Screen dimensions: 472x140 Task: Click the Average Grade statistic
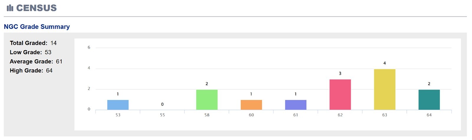36,62
